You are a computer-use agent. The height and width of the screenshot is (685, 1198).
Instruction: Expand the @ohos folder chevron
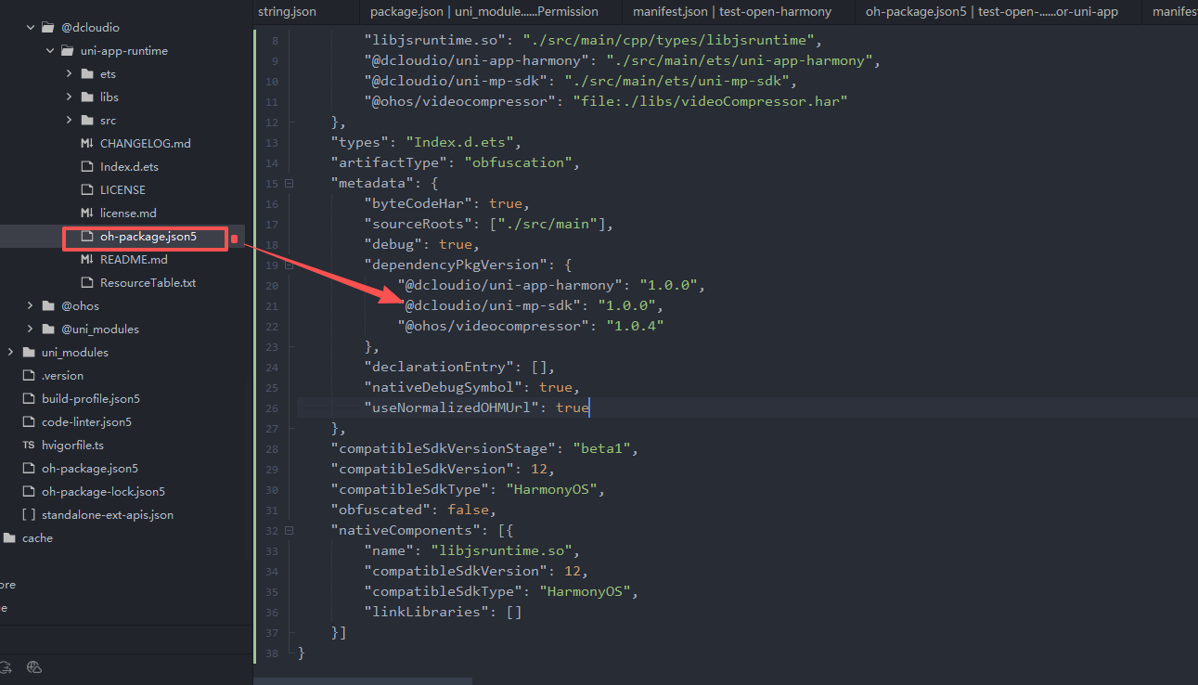coord(31,305)
